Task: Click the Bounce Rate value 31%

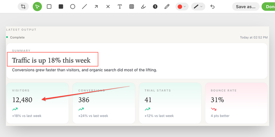Action: (217, 100)
